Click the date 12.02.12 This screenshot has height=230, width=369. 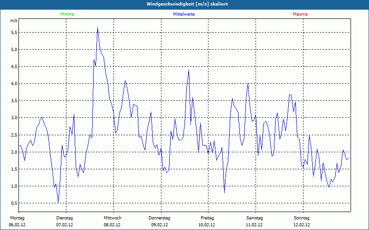pyautogui.click(x=302, y=225)
